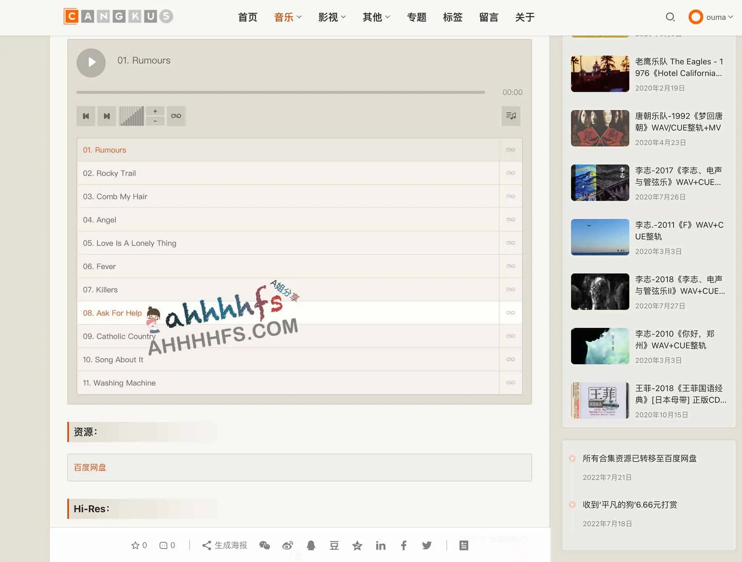Open the 标签 menu item
Viewport: 742px width, 562px height.
pos(453,17)
